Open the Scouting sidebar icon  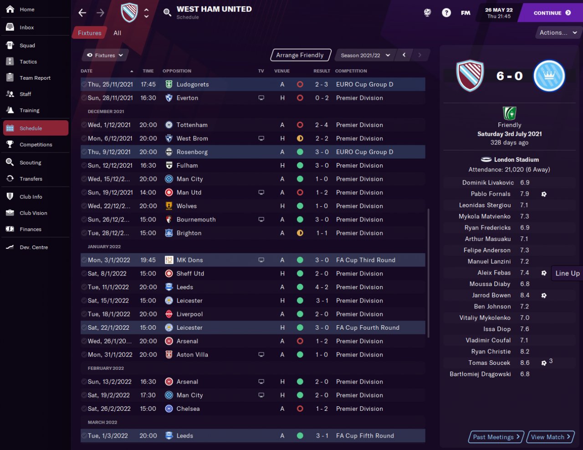[10, 162]
